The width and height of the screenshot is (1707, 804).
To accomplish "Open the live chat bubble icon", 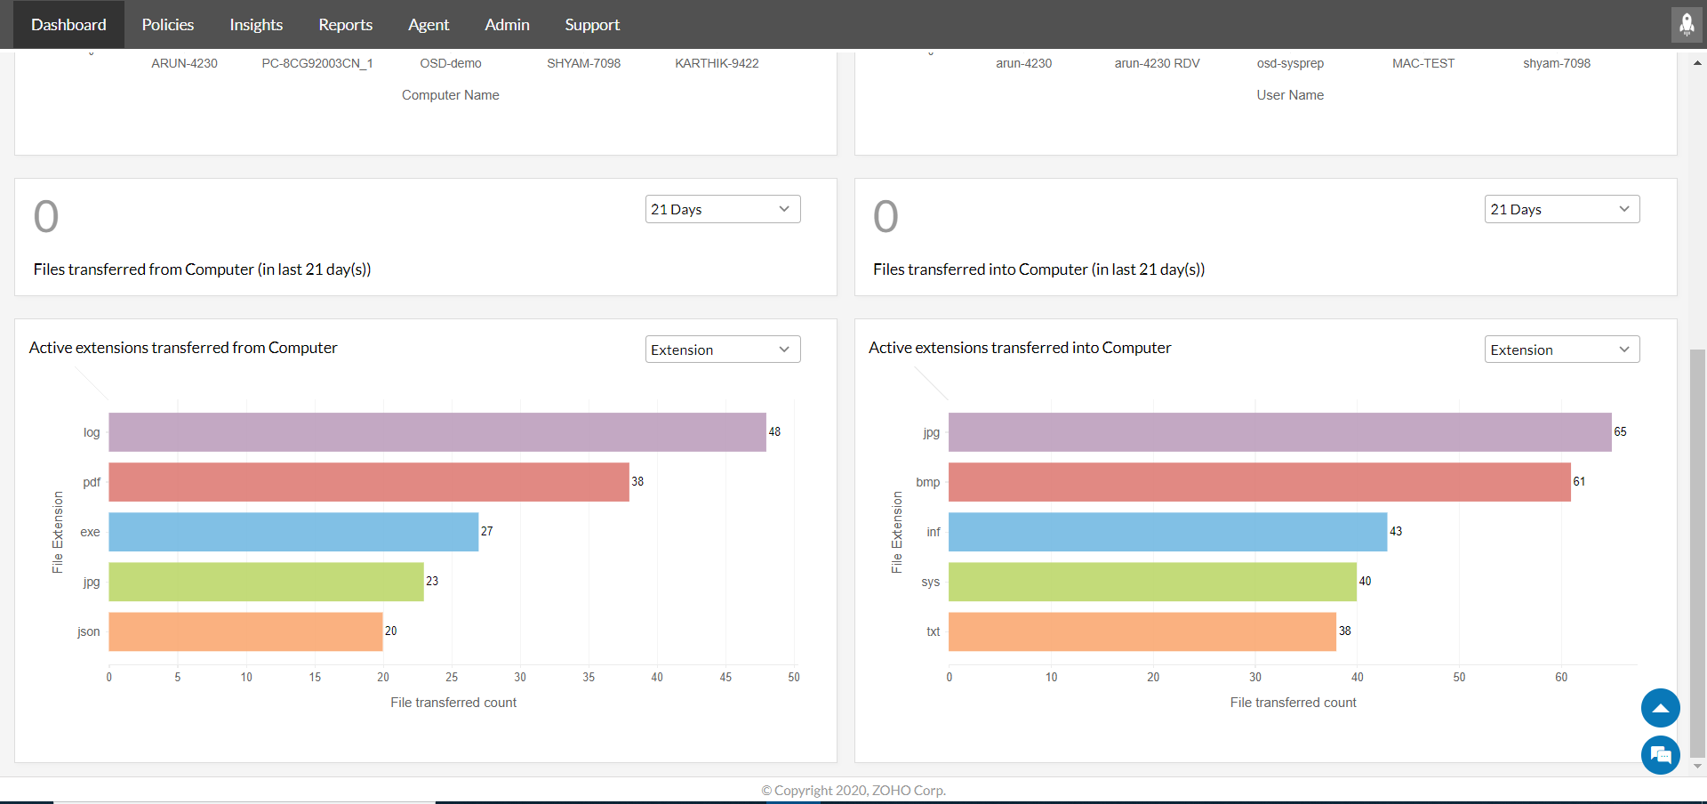I will [x=1660, y=755].
